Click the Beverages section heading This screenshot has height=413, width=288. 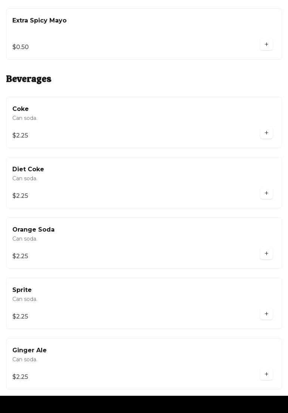coord(29,79)
